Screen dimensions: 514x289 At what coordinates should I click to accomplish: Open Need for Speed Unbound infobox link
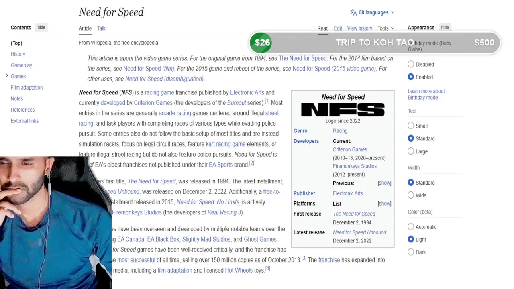[x=359, y=232]
